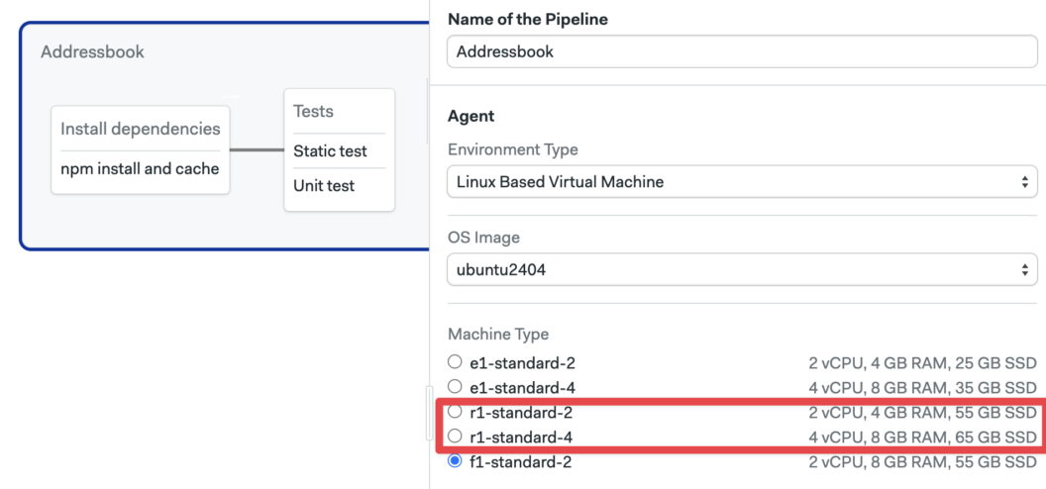Select the Tests block title
Screen dimensions: 1046x489
click(x=313, y=112)
